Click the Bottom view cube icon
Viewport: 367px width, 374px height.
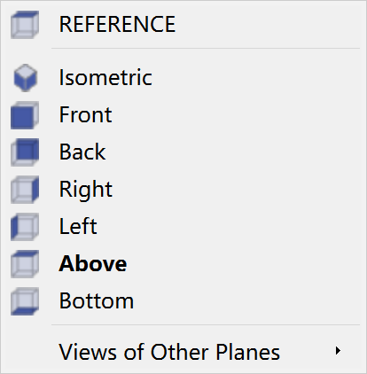point(25,301)
